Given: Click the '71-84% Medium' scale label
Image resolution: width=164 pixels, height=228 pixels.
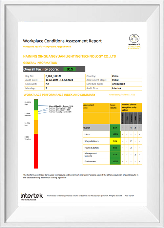Looking at the screenshot, I should coord(28,114).
